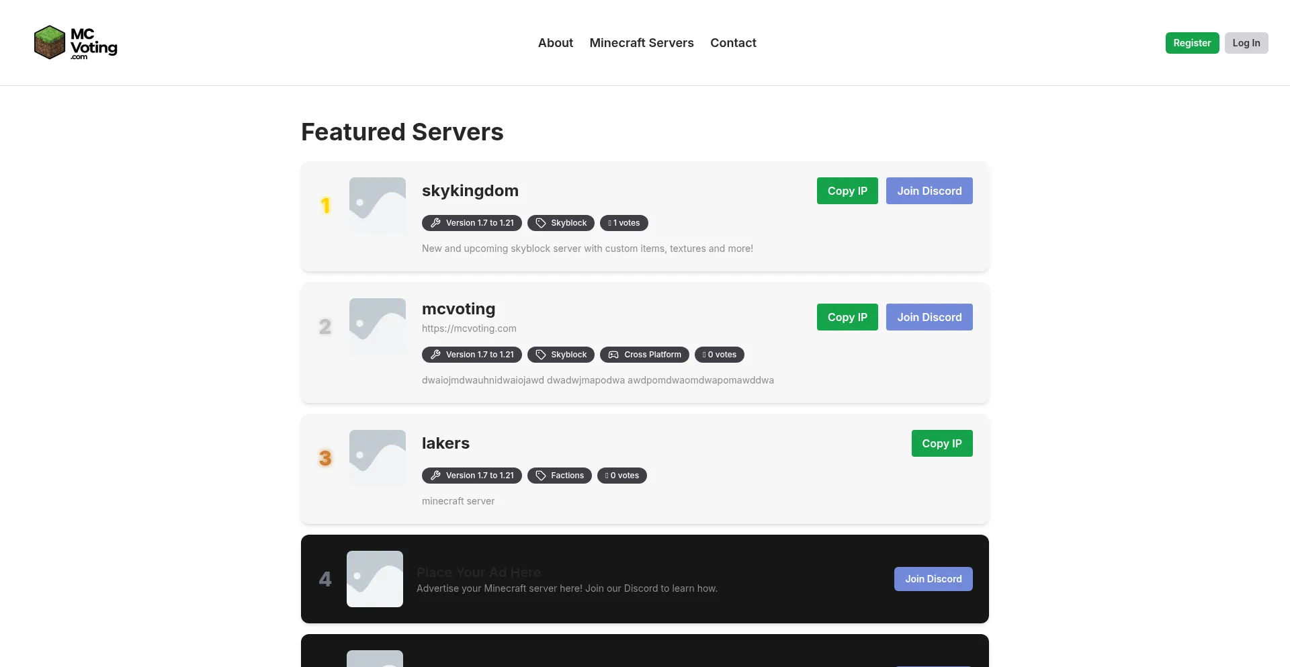Screen dimensions: 1290x667
Task: Click the MC Voting grass block logo
Action: [x=50, y=43]
